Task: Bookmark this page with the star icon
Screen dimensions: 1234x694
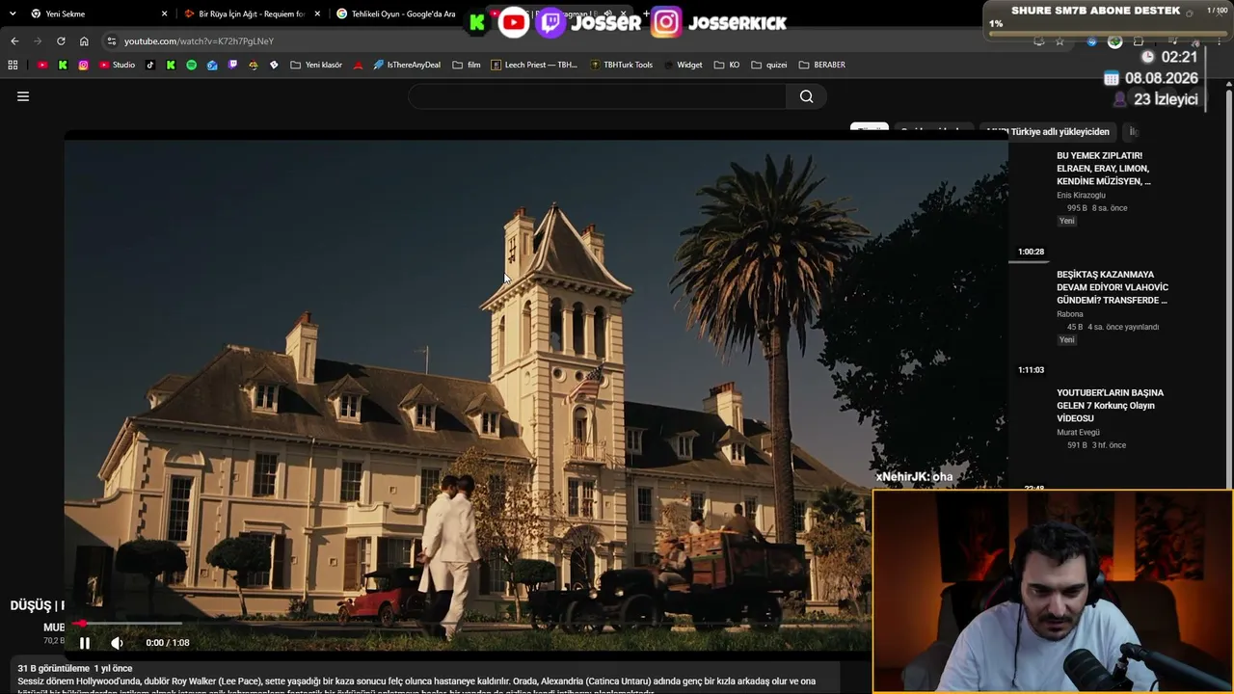Action: tap(1060, 41)
